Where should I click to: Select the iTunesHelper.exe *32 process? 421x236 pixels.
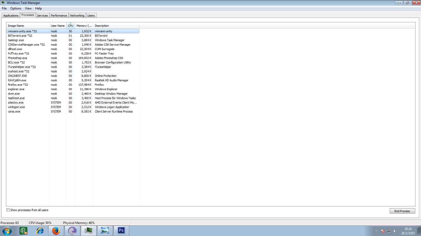tap(73, 67)
